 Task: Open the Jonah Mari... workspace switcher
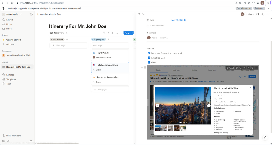[x=12, y=14]
